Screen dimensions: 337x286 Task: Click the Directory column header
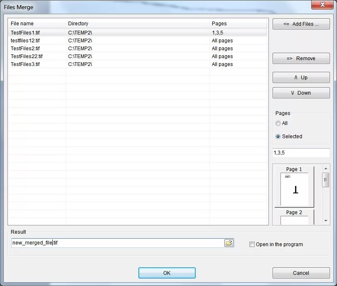[x=138, y=23]
